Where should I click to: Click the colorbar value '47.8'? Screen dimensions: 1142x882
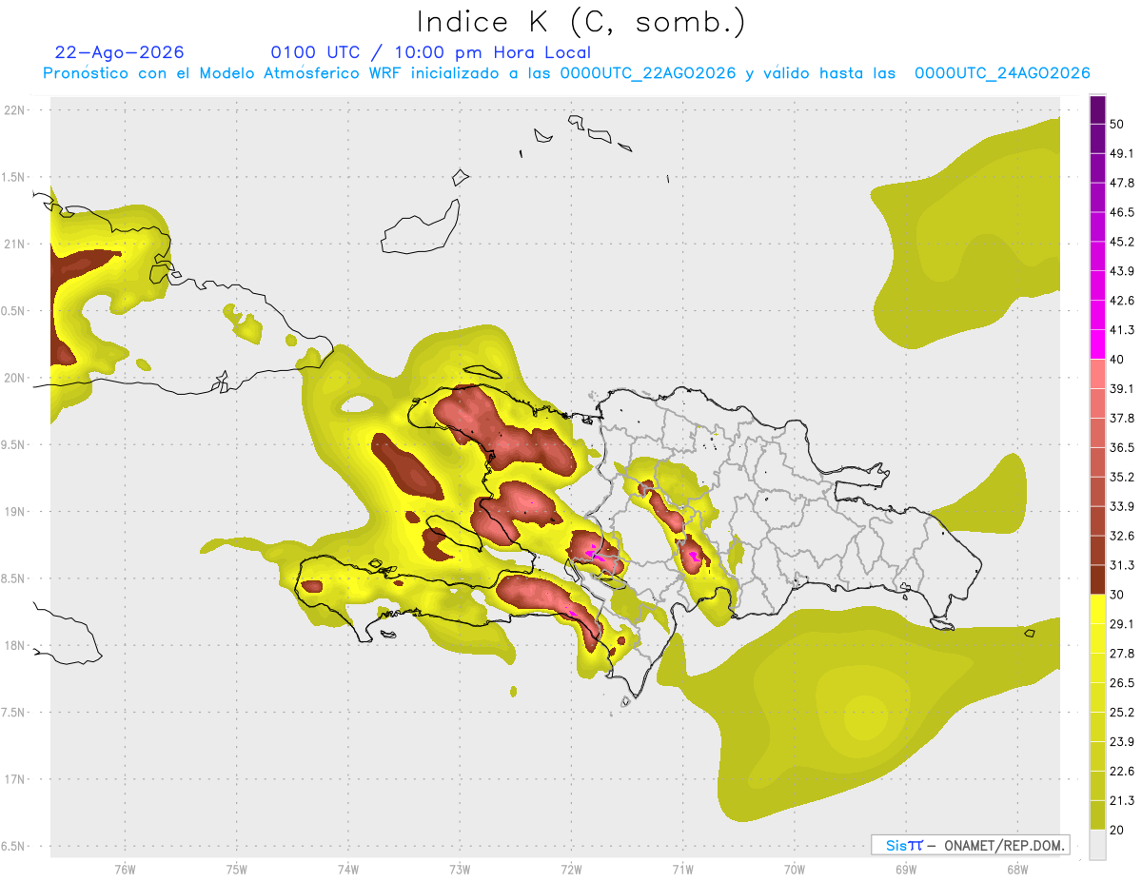(1122, 184)
